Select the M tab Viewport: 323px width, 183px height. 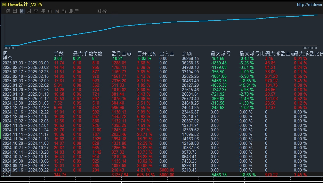[57, 11]
